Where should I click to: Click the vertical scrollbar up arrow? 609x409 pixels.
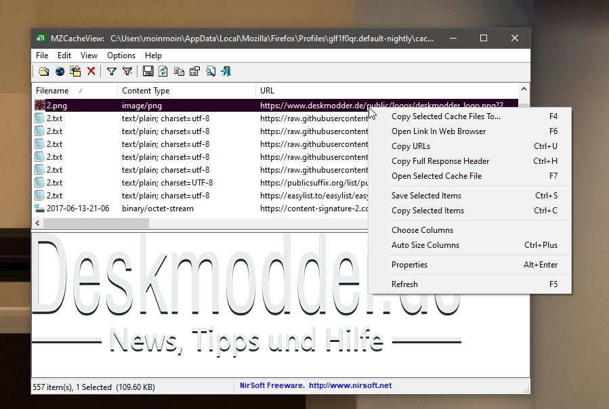click(x=524, y=89)
